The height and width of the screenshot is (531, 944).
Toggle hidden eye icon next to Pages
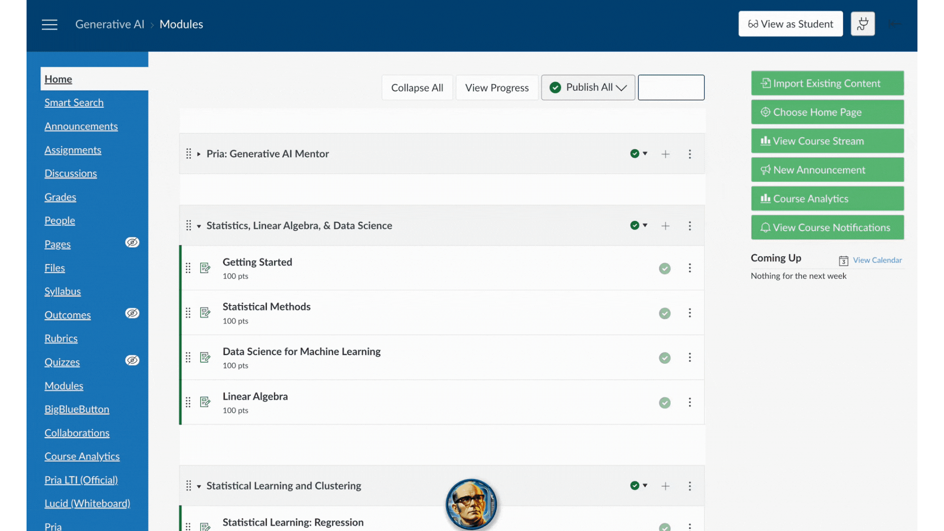132,242
